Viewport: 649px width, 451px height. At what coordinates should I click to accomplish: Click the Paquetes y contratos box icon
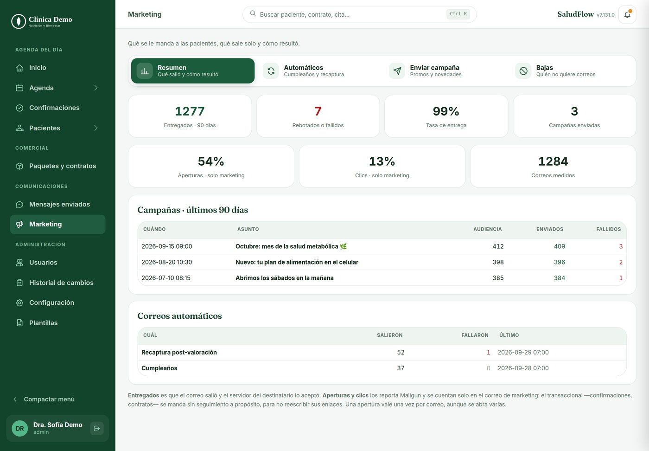19,166
